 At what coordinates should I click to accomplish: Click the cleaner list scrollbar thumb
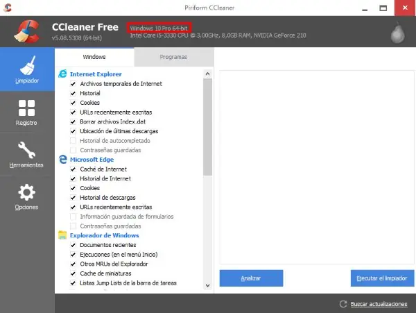pyautogui.click(x=208, y=128)
